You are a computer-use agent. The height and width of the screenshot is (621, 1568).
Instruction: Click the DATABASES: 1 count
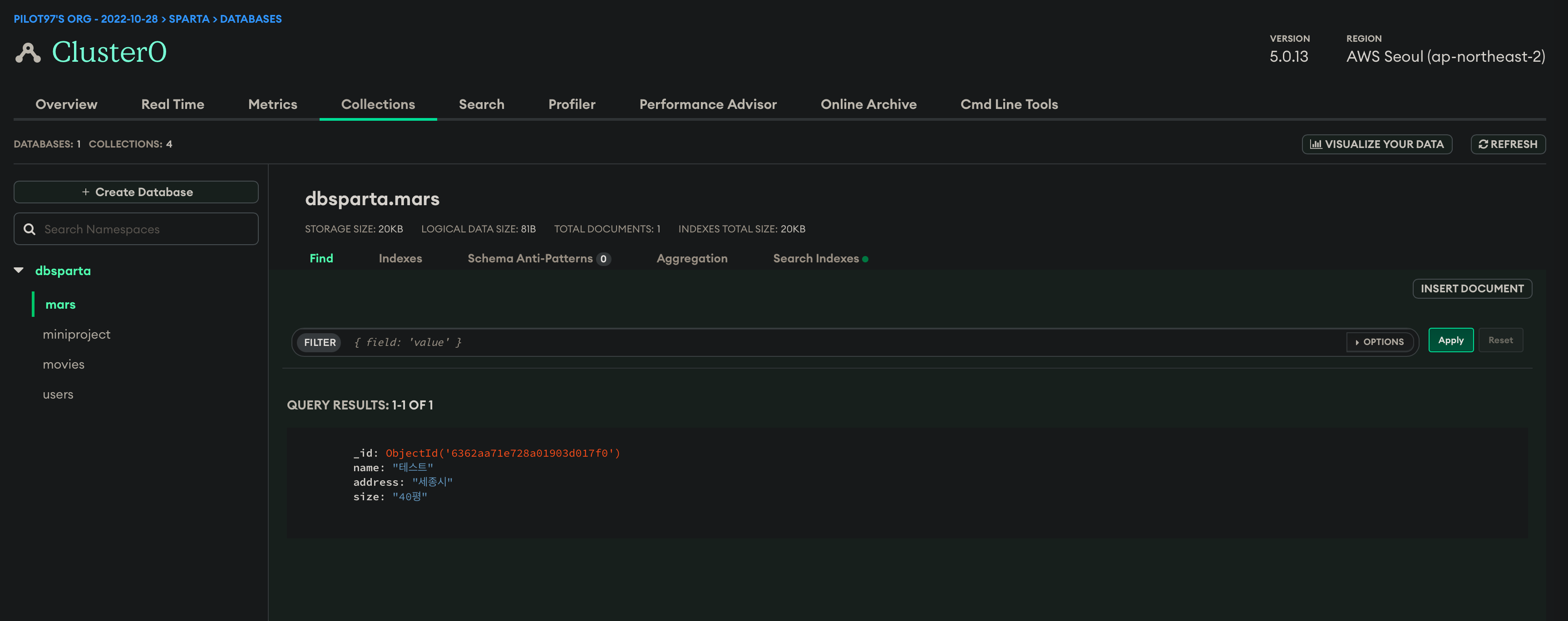(x=48, y=144)
